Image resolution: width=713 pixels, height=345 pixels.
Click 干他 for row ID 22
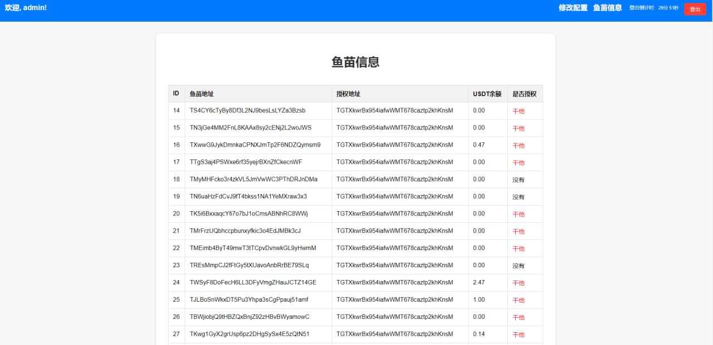tap(518, 248)
